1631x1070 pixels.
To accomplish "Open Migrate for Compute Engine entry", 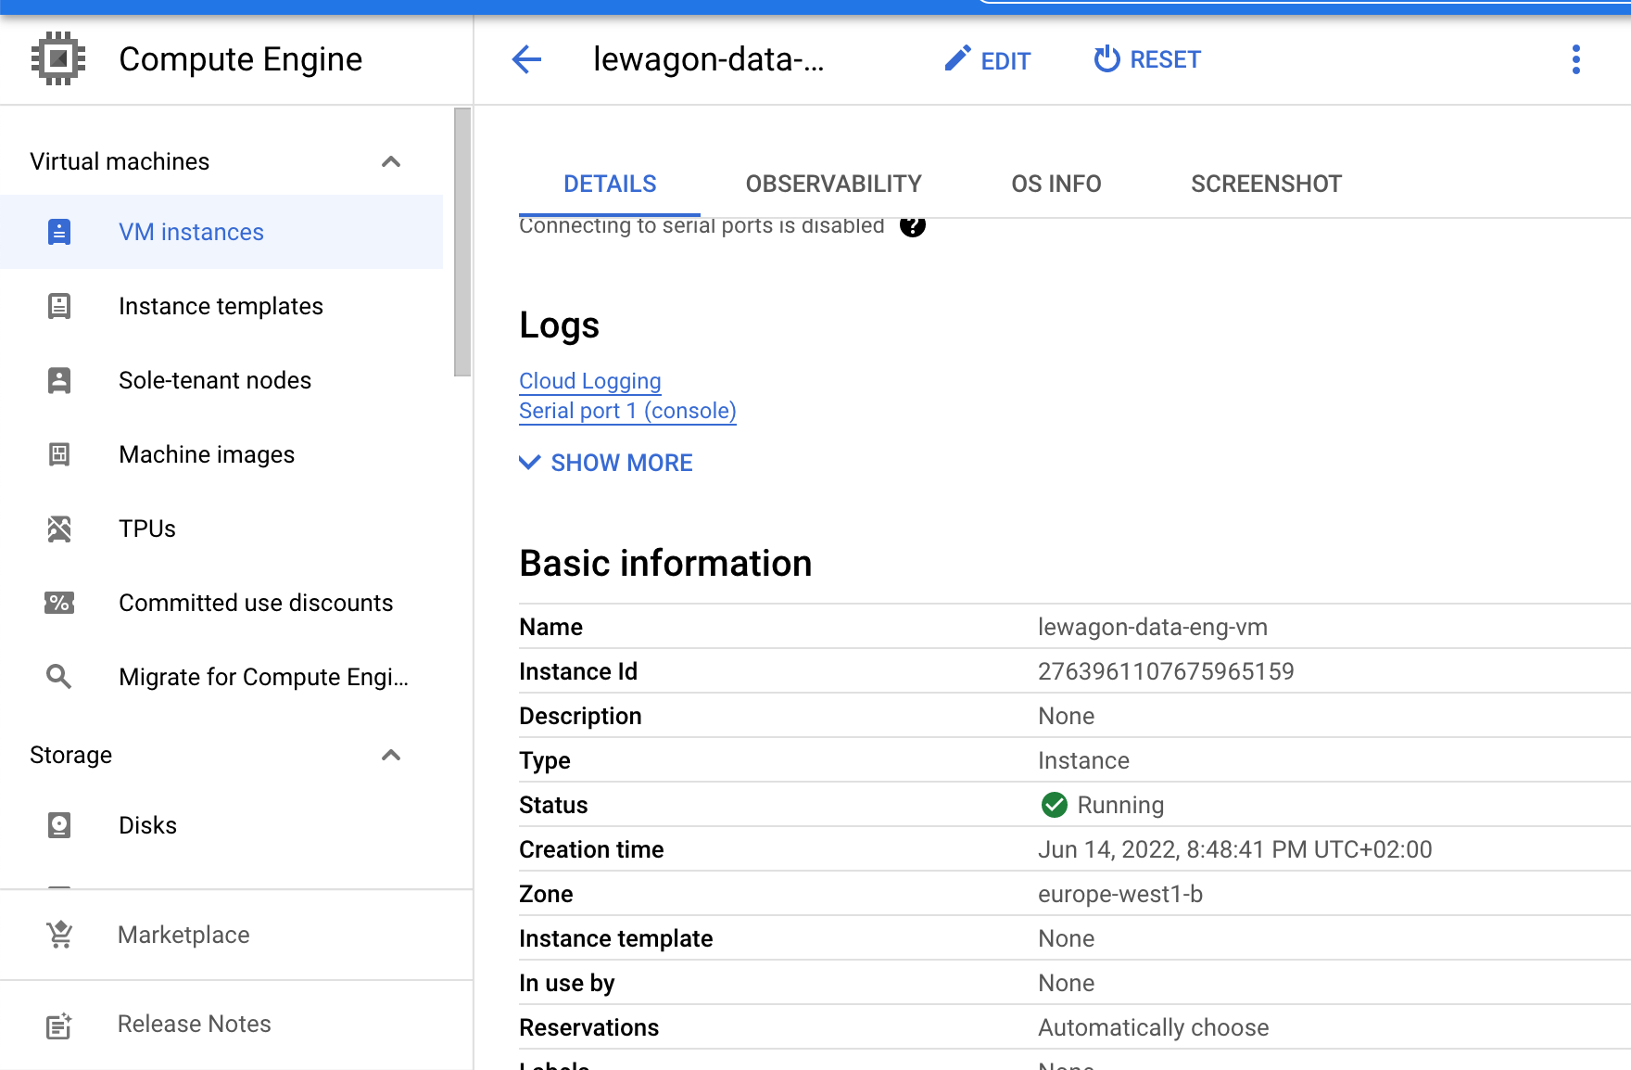I will point(221,677).
